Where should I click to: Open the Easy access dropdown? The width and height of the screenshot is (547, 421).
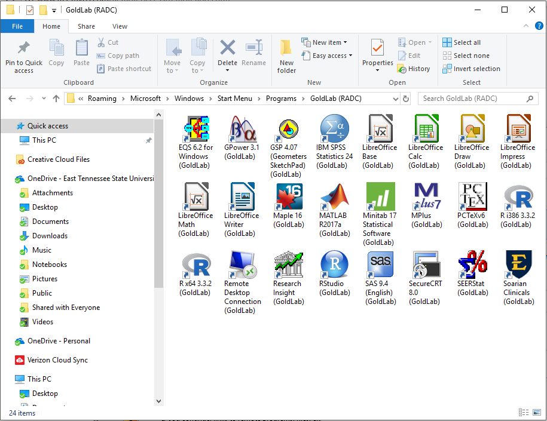click(328, 56)
